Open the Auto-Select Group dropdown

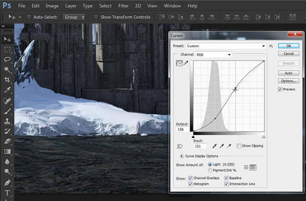click(x=74, y=17)
